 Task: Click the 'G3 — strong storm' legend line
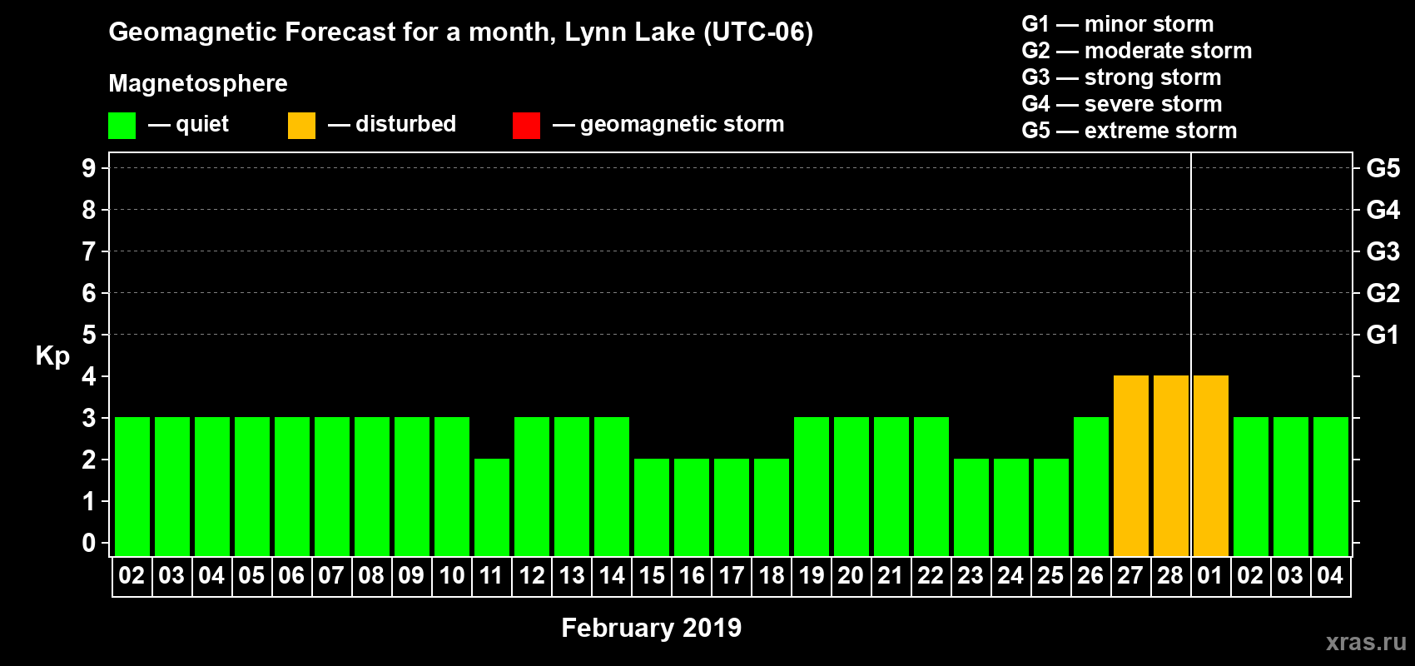coord(1121,77)
